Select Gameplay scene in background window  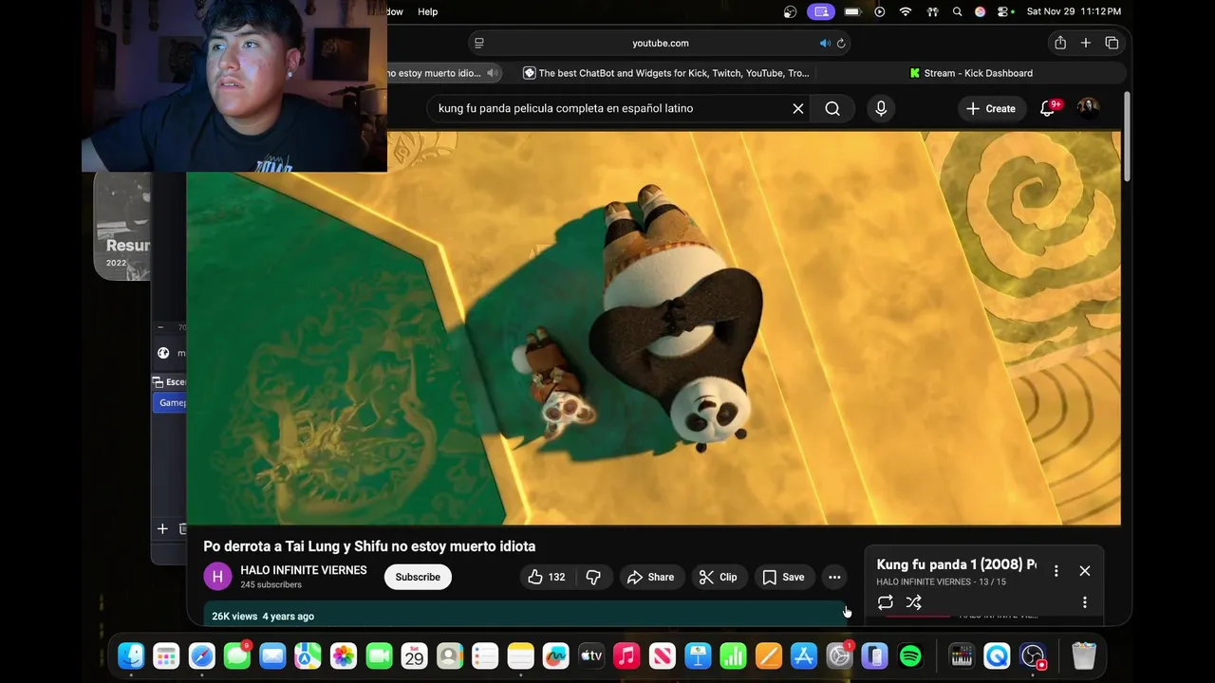coord(170,402)
